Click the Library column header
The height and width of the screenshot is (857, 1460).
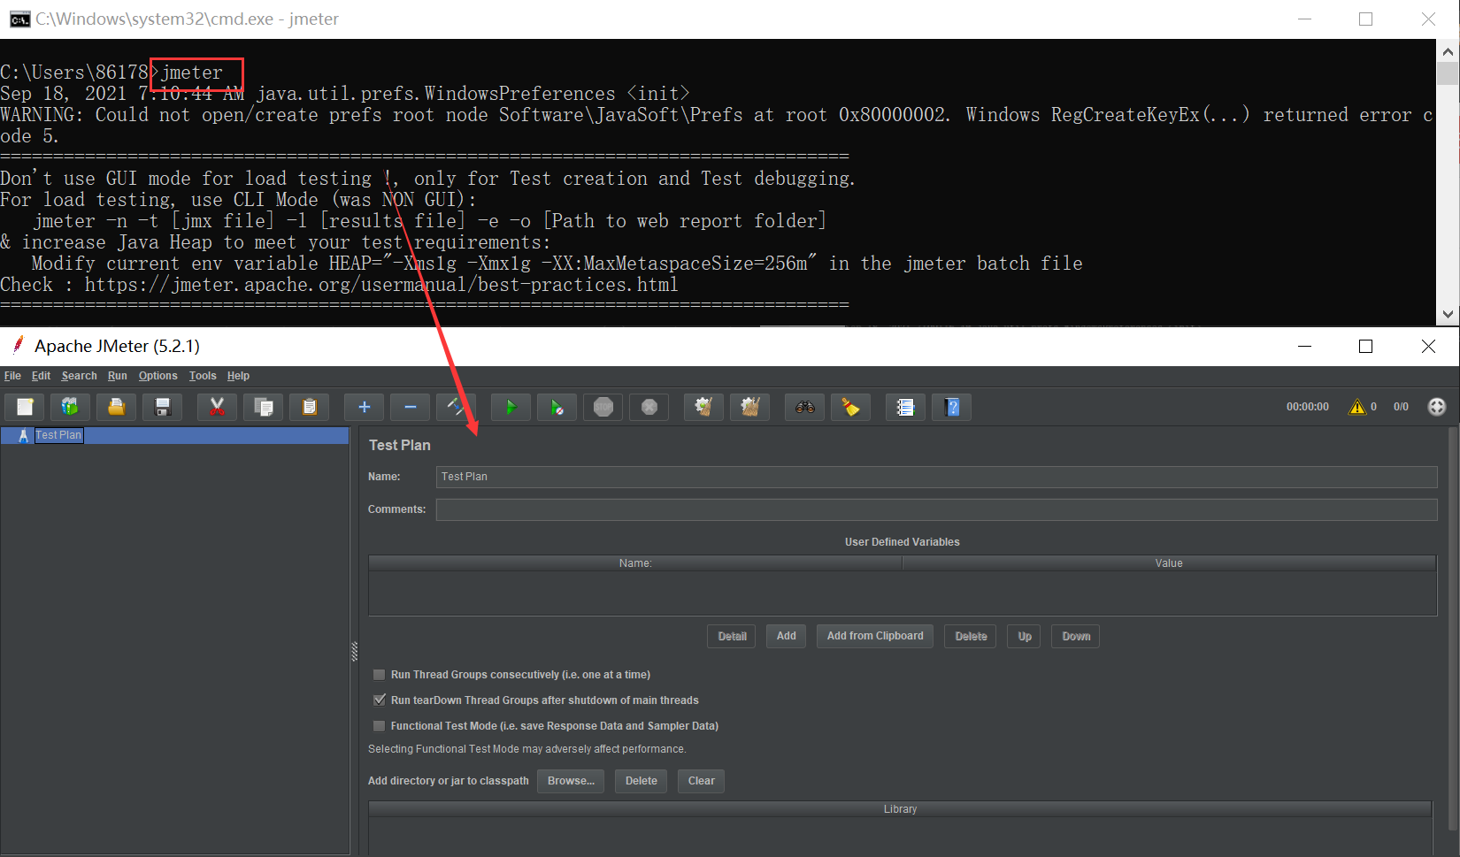(900, 809)
